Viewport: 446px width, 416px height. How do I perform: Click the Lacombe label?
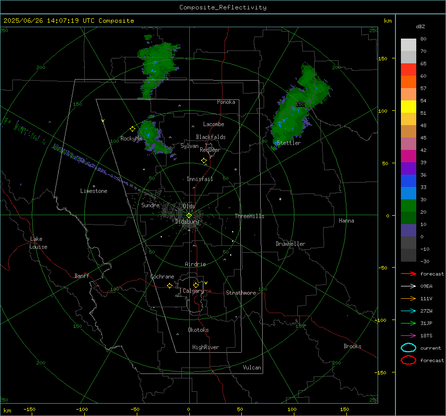coord(214,124)
